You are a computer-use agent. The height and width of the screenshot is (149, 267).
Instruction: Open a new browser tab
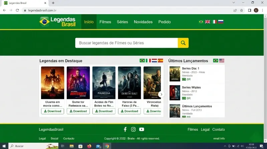click(53, 3)
